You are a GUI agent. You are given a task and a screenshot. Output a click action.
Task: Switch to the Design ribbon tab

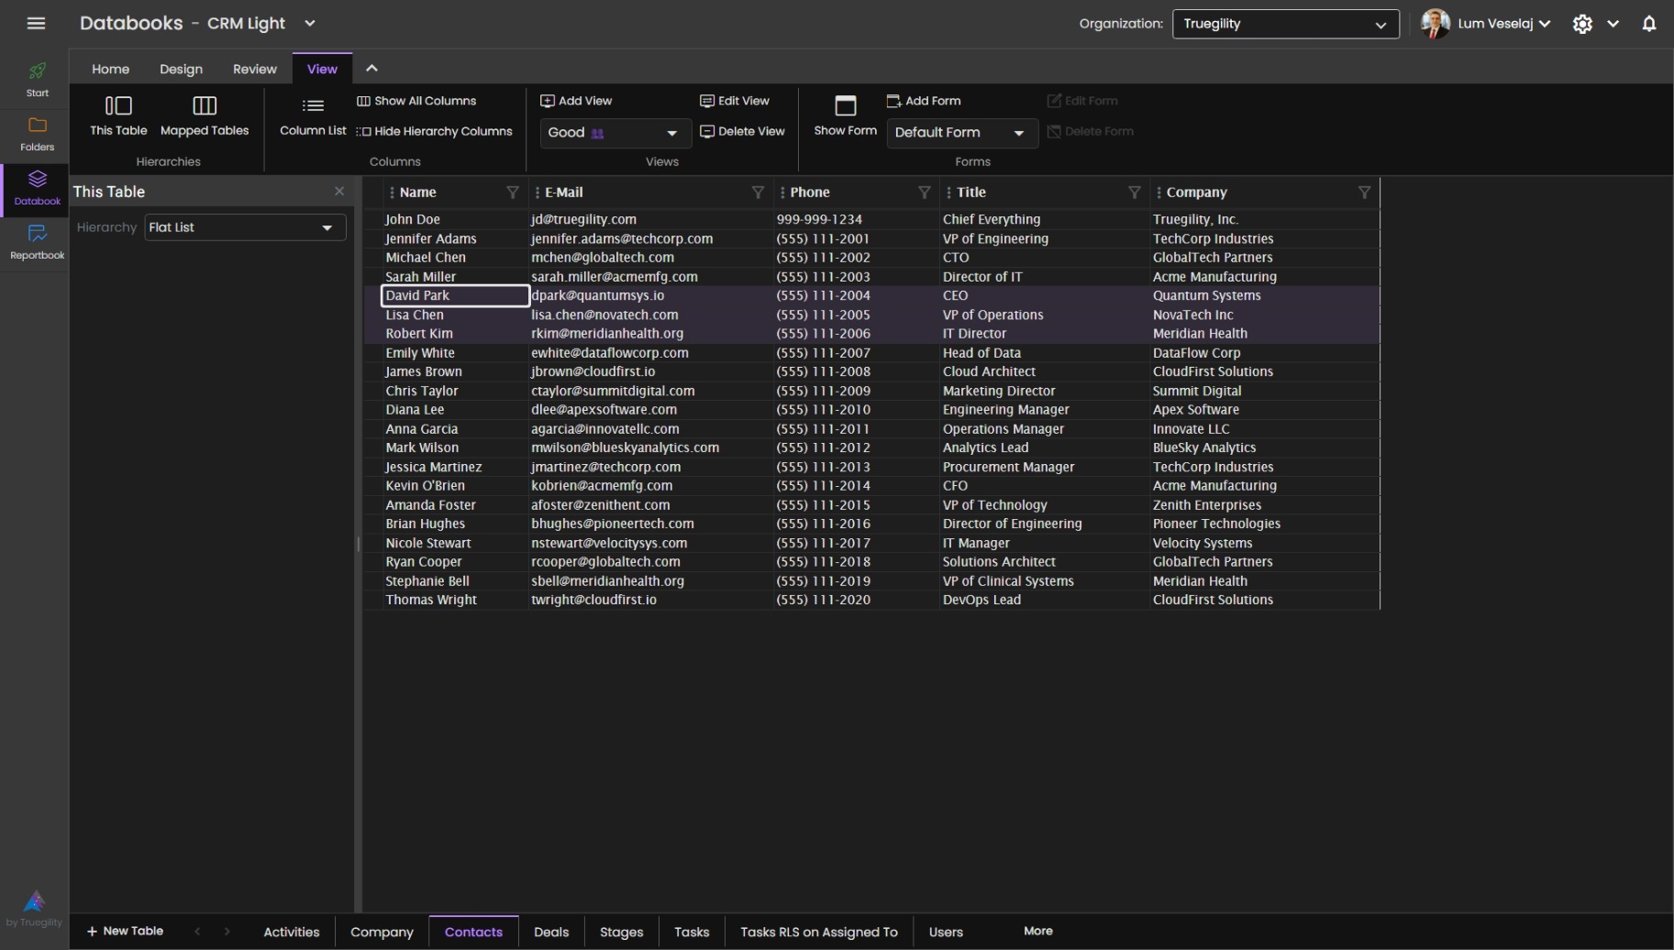181,69
